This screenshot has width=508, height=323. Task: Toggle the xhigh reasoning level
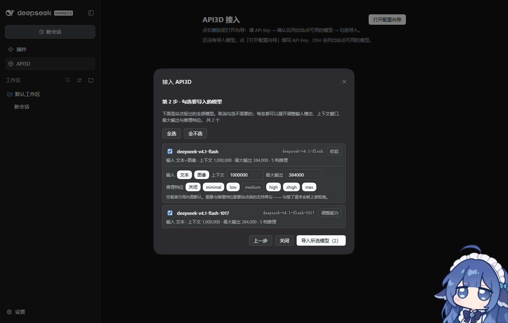point(292,187)
